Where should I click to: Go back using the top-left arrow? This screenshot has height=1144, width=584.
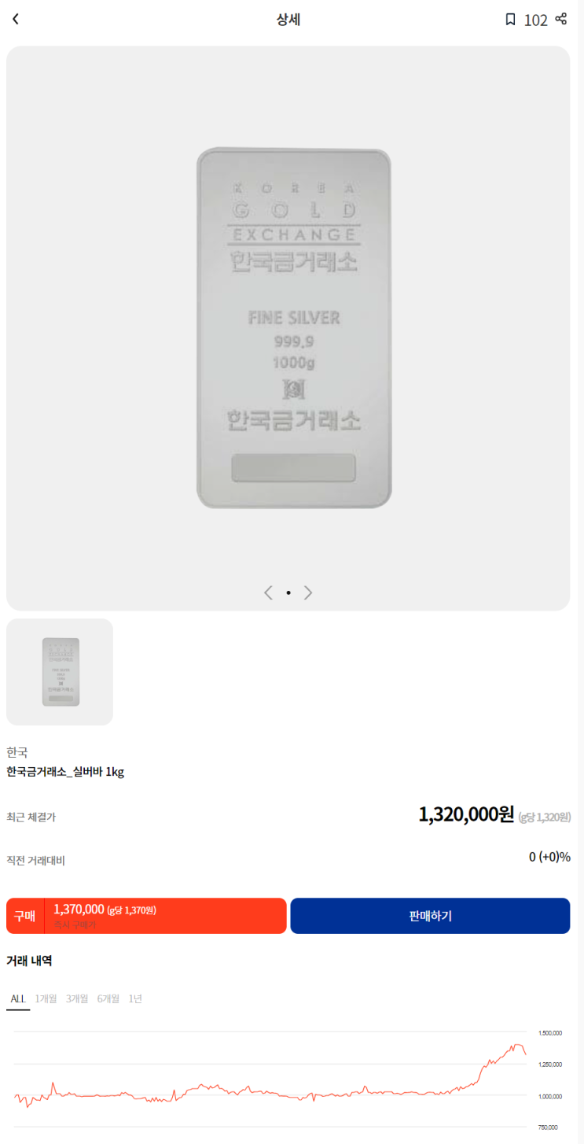[15, 20]
